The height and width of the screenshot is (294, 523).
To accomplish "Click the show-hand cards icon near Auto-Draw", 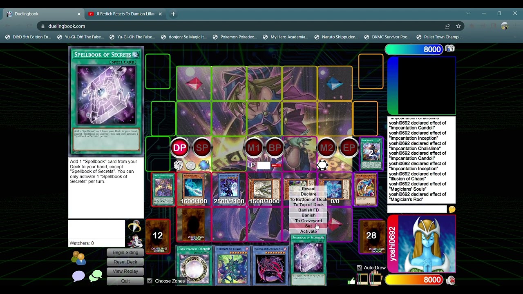I will point(362,279).
